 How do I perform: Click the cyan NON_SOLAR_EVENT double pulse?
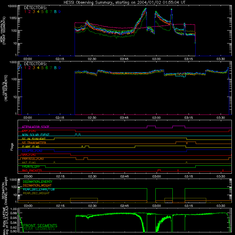tap(78, 135)
